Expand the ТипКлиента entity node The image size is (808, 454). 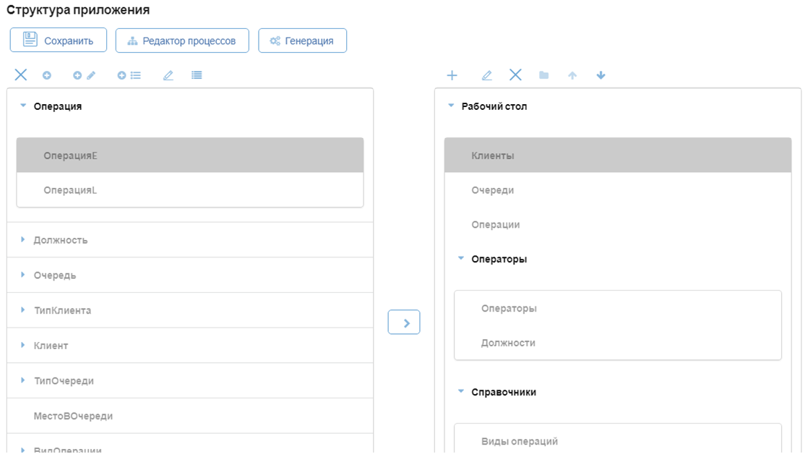click(x=22, y=309)
